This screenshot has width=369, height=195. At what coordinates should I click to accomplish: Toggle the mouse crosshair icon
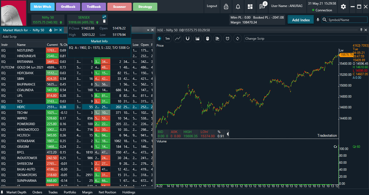(x=208, y=39)
